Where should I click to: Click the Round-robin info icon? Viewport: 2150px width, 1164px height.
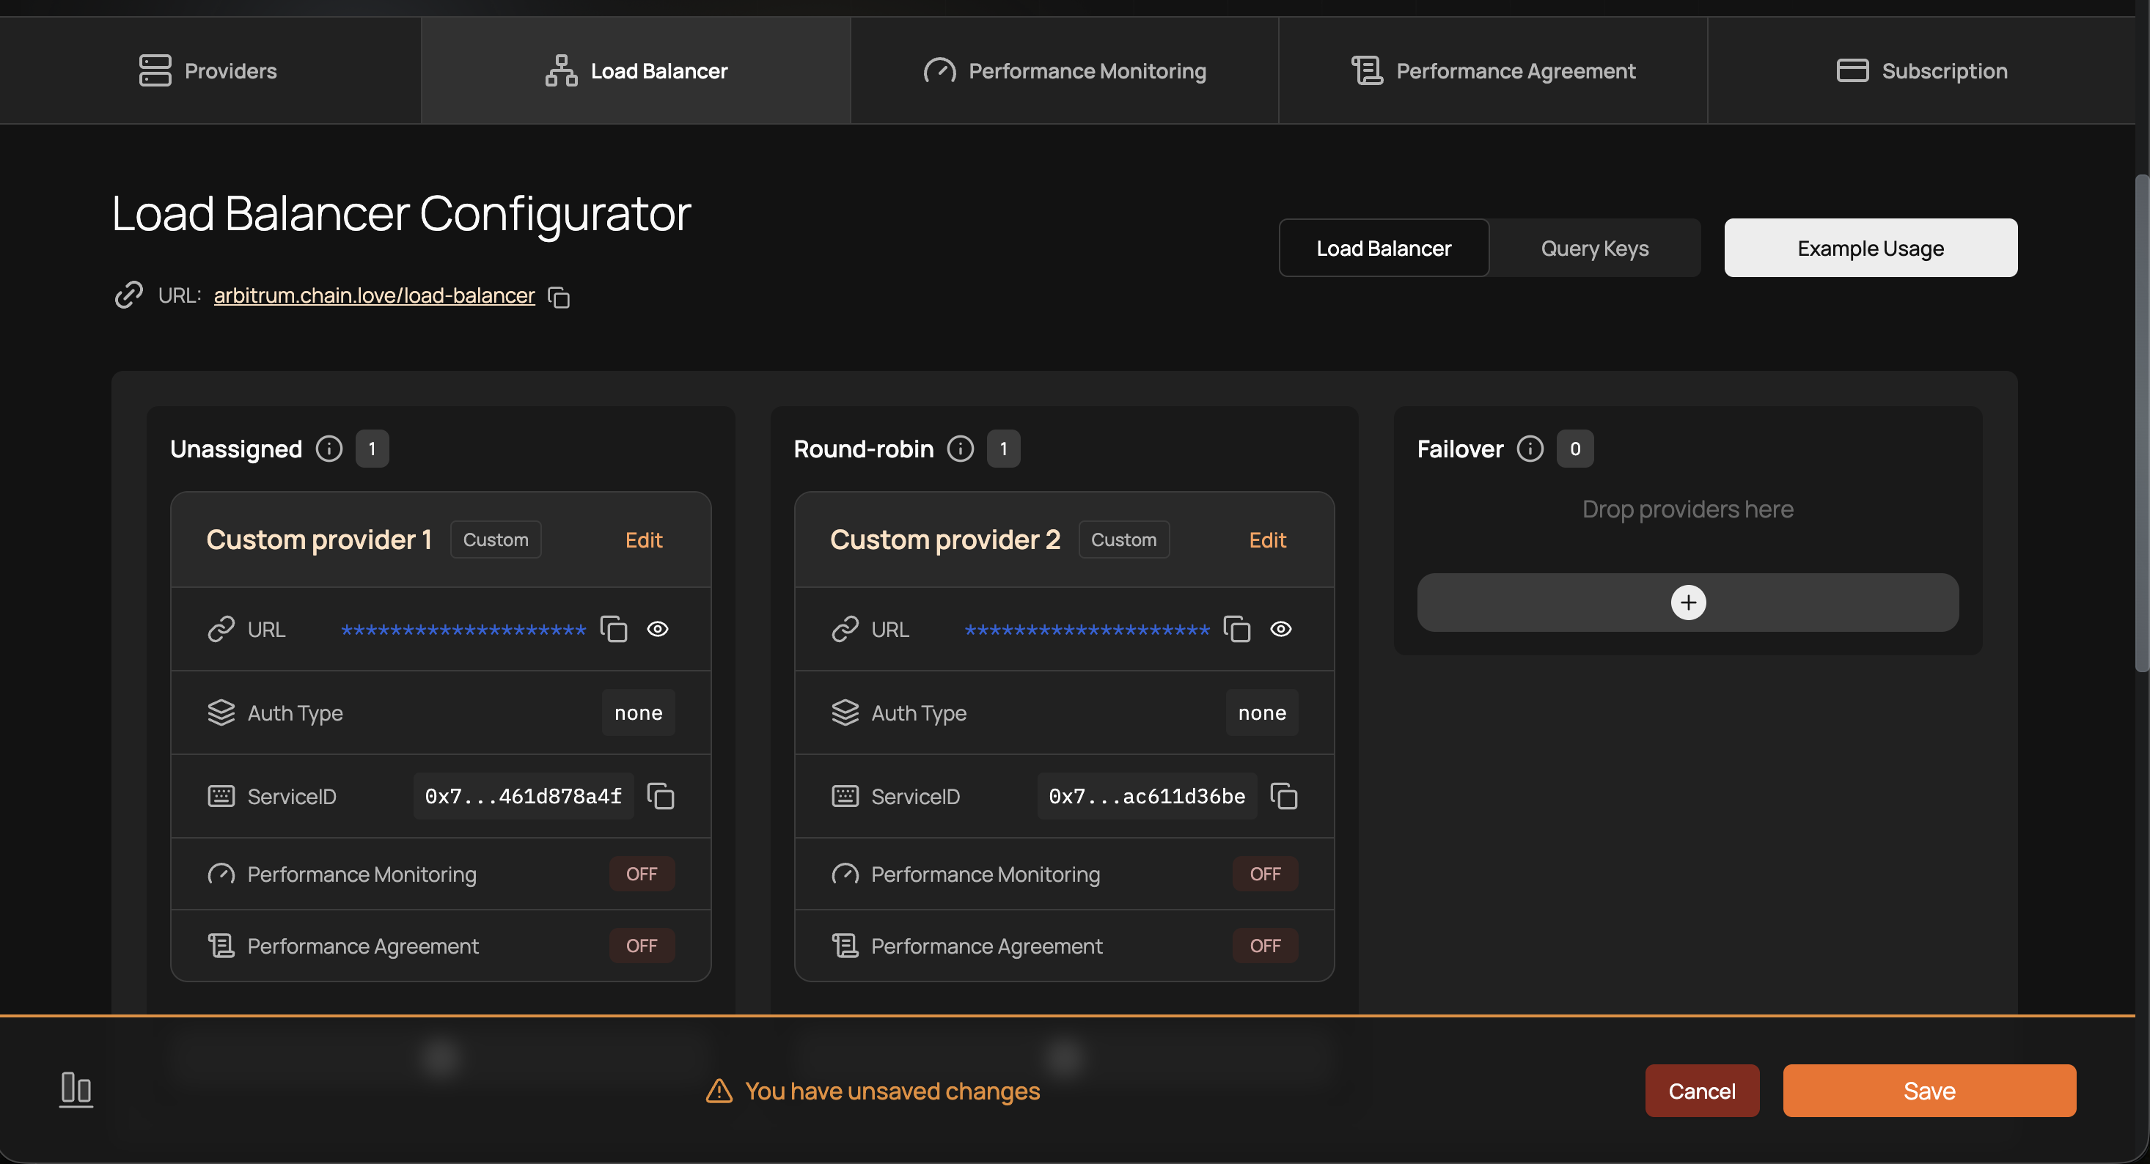[960, 449]
